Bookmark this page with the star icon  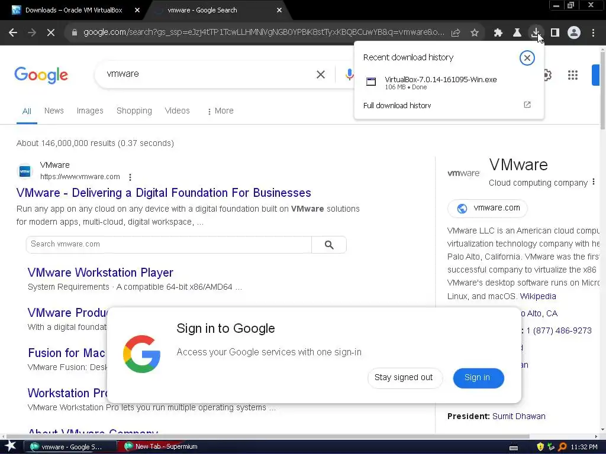pyautogui.click(x=475, y=33)
